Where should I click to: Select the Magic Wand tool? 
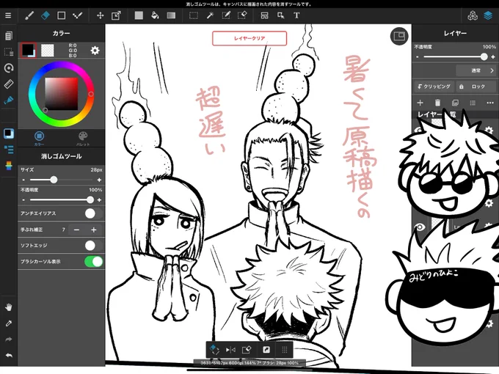point(210,15)
